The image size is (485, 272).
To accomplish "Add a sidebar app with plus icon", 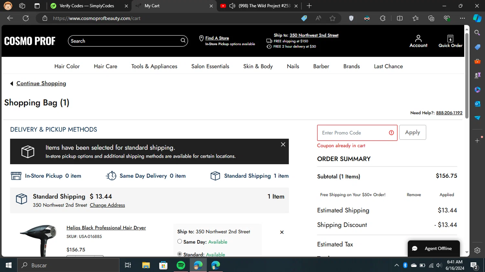I will coord(477,141).
